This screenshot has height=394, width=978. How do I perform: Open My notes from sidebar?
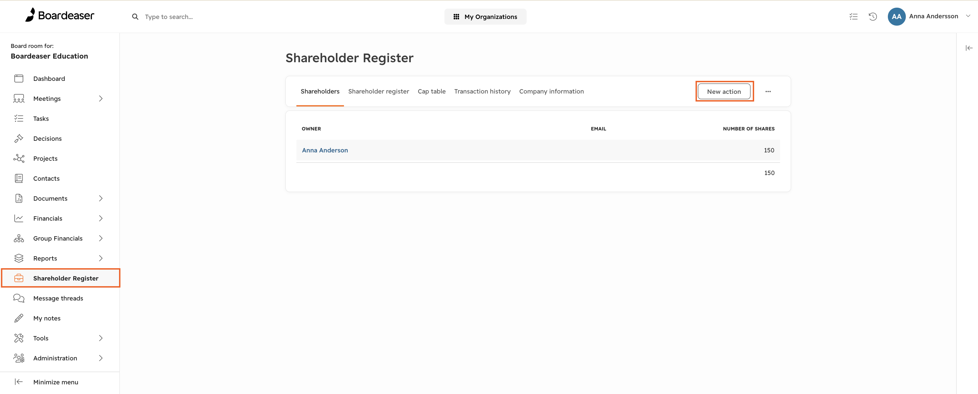tap(47, 318)
